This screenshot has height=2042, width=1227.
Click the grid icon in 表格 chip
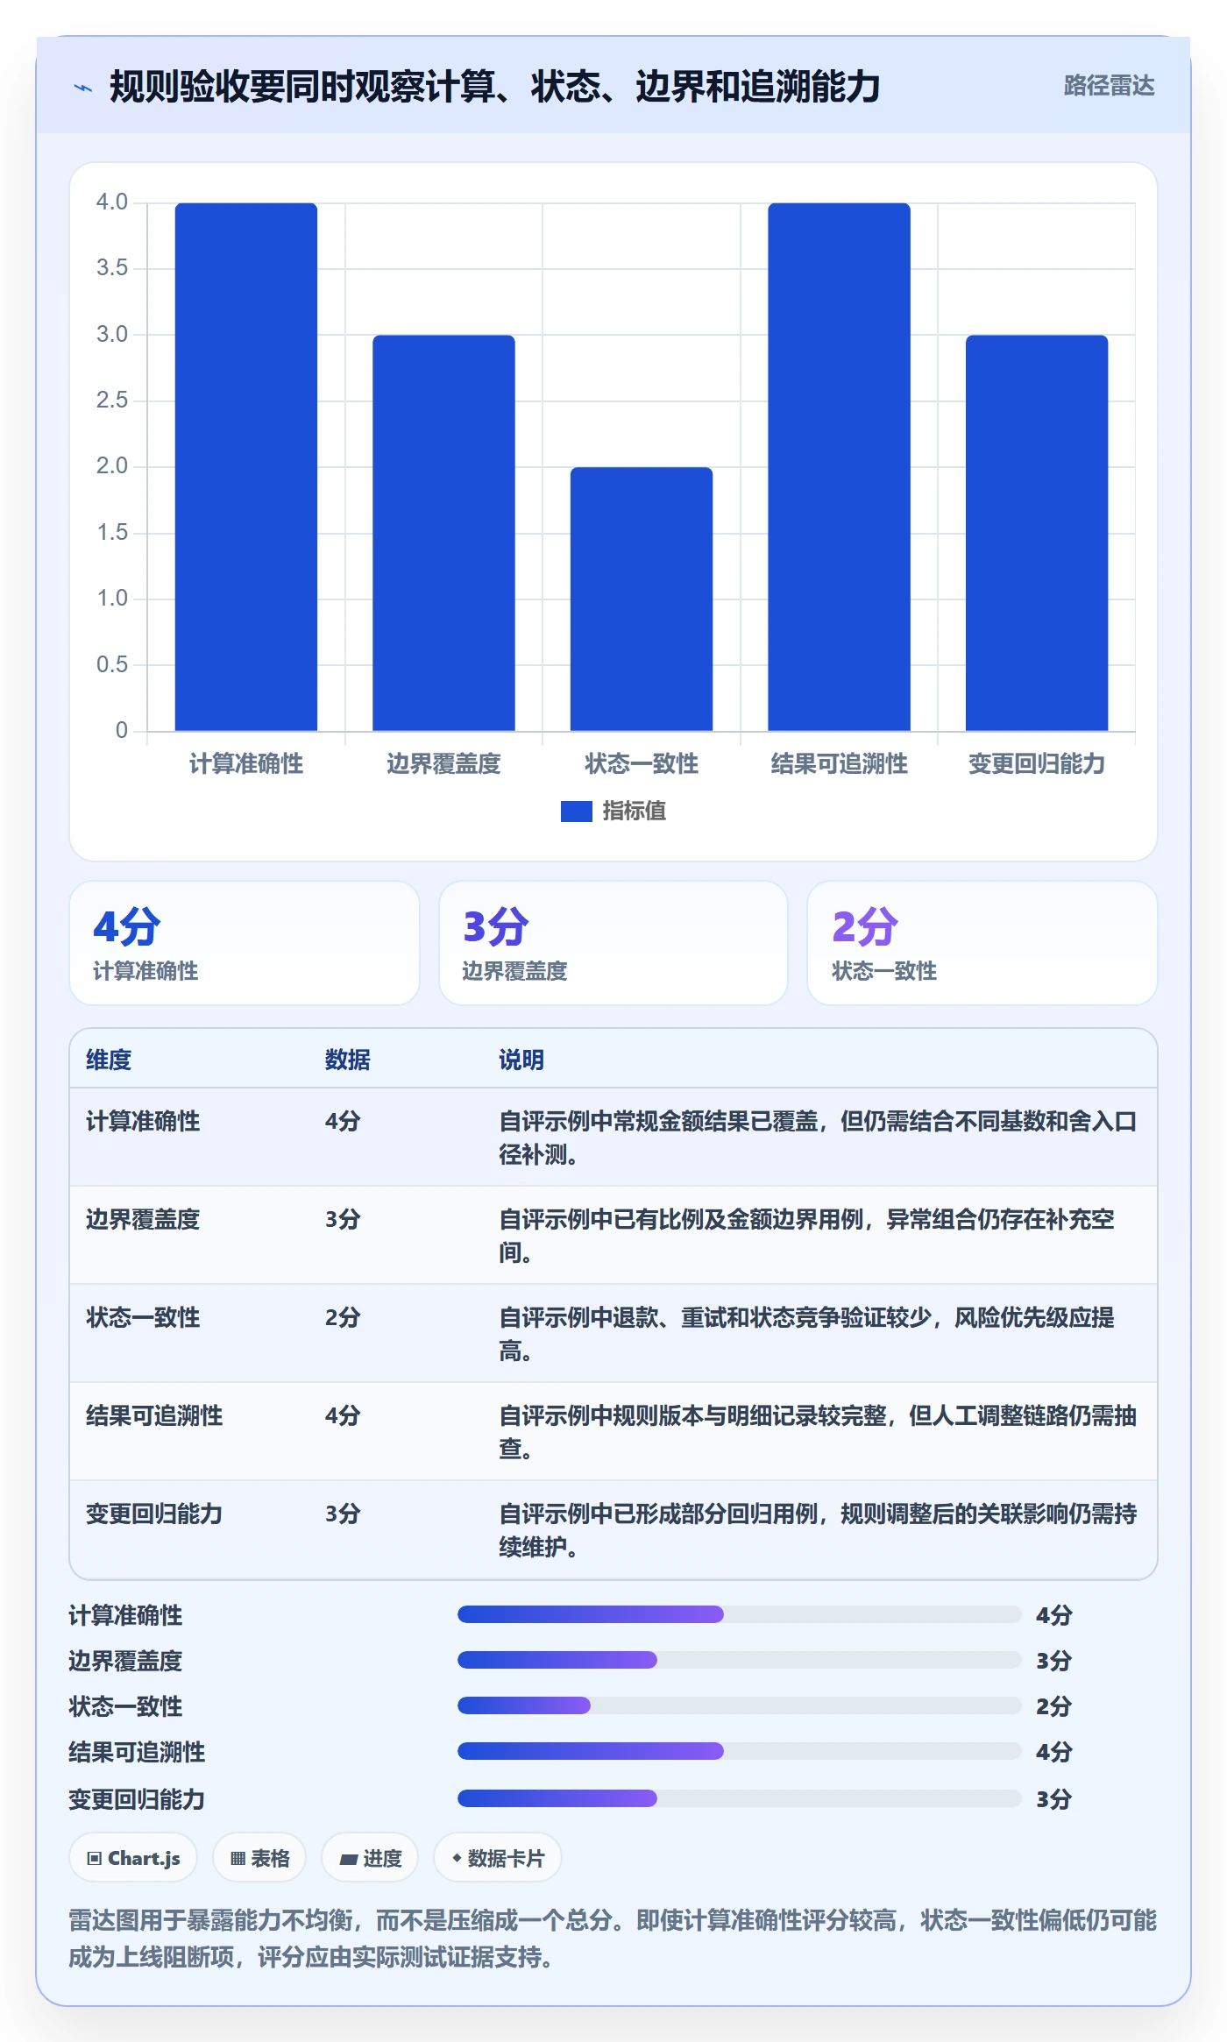coord(238,1858)
